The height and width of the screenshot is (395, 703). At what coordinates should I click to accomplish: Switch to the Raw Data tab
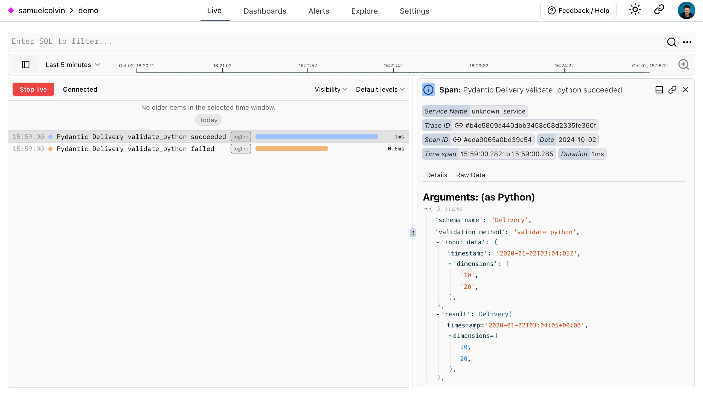click(x=470, y=175)
